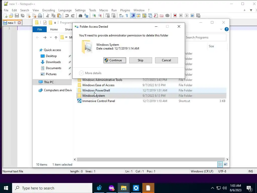Select the Windows Ease of Access folder
This screenshot has width=257, height=193.
coord(151,85)
